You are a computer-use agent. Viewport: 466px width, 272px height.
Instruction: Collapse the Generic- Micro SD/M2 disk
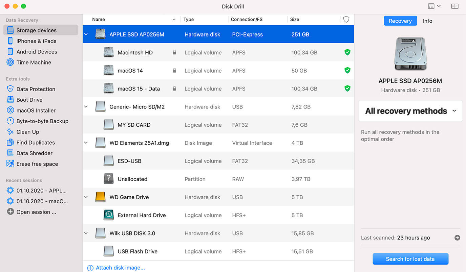pyautogui.click(x=86, y=107)
